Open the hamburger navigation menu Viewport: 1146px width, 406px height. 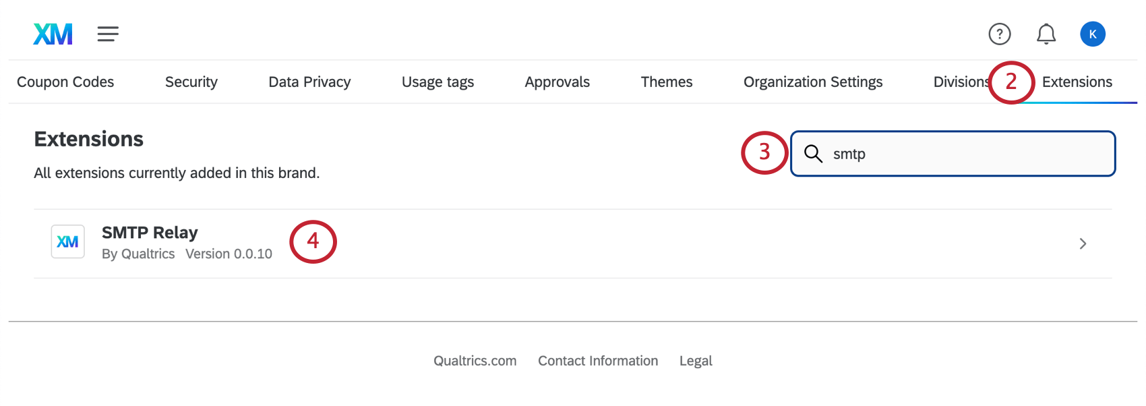108,34
